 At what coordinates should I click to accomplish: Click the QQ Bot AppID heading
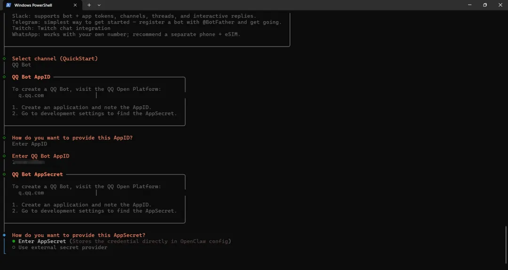pos(31,77)
